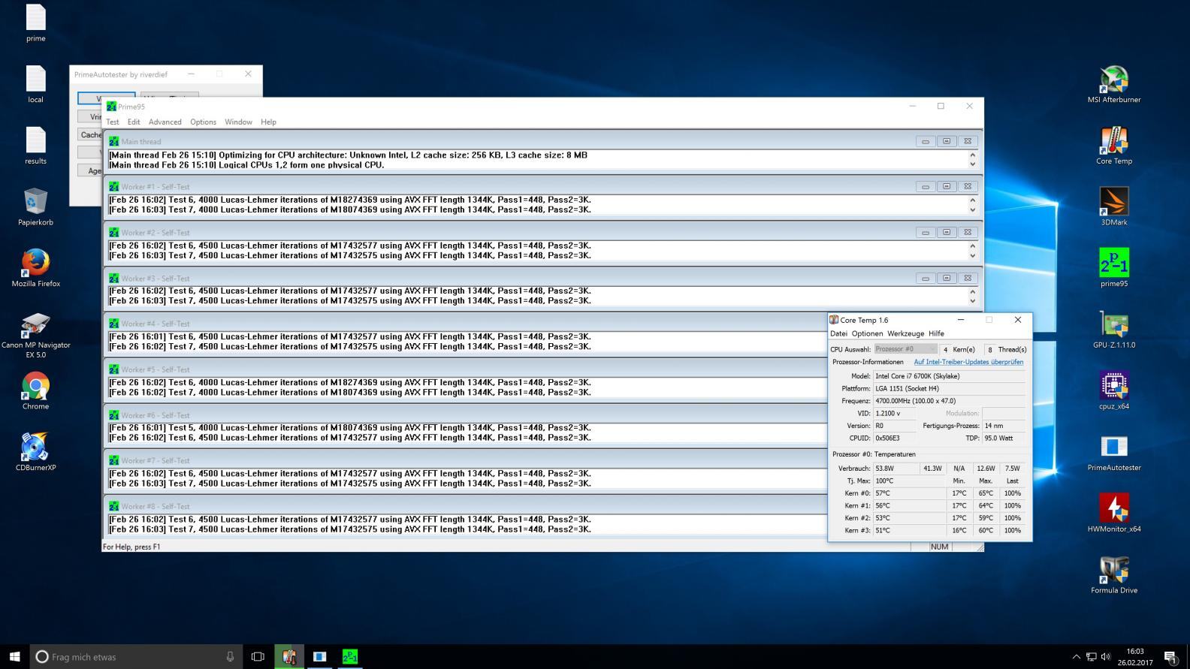Viewport: 1190px width, 669px height.
Task: Open Core Temp desktop shortcut
Action: [x=1114, y=146]
